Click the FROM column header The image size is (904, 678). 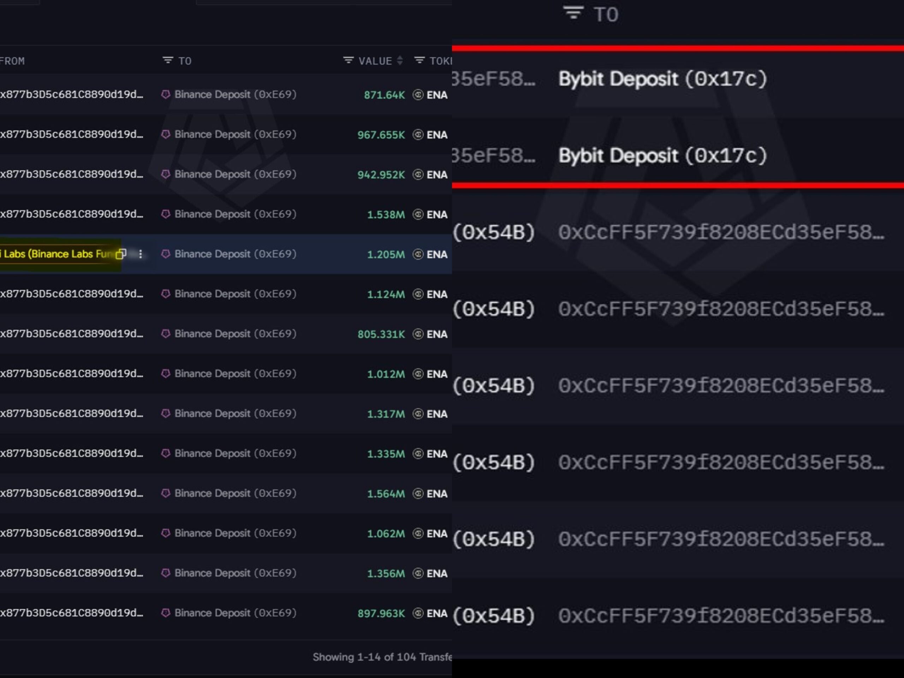coord(12,61)
